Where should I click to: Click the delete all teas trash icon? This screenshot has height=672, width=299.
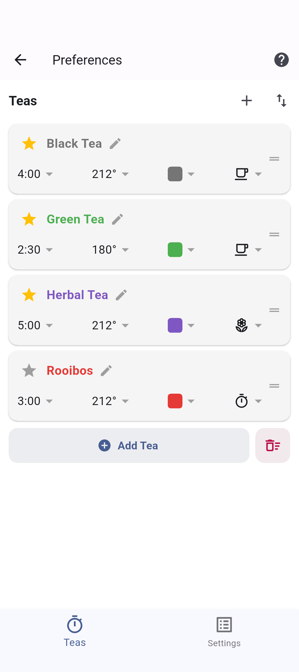[273, 446]
